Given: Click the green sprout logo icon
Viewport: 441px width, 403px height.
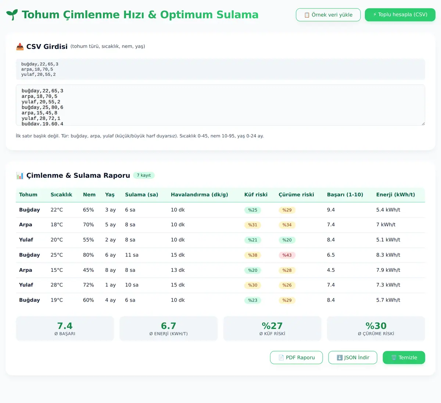Looking at the screenshot, I should (x=12, y=15).
